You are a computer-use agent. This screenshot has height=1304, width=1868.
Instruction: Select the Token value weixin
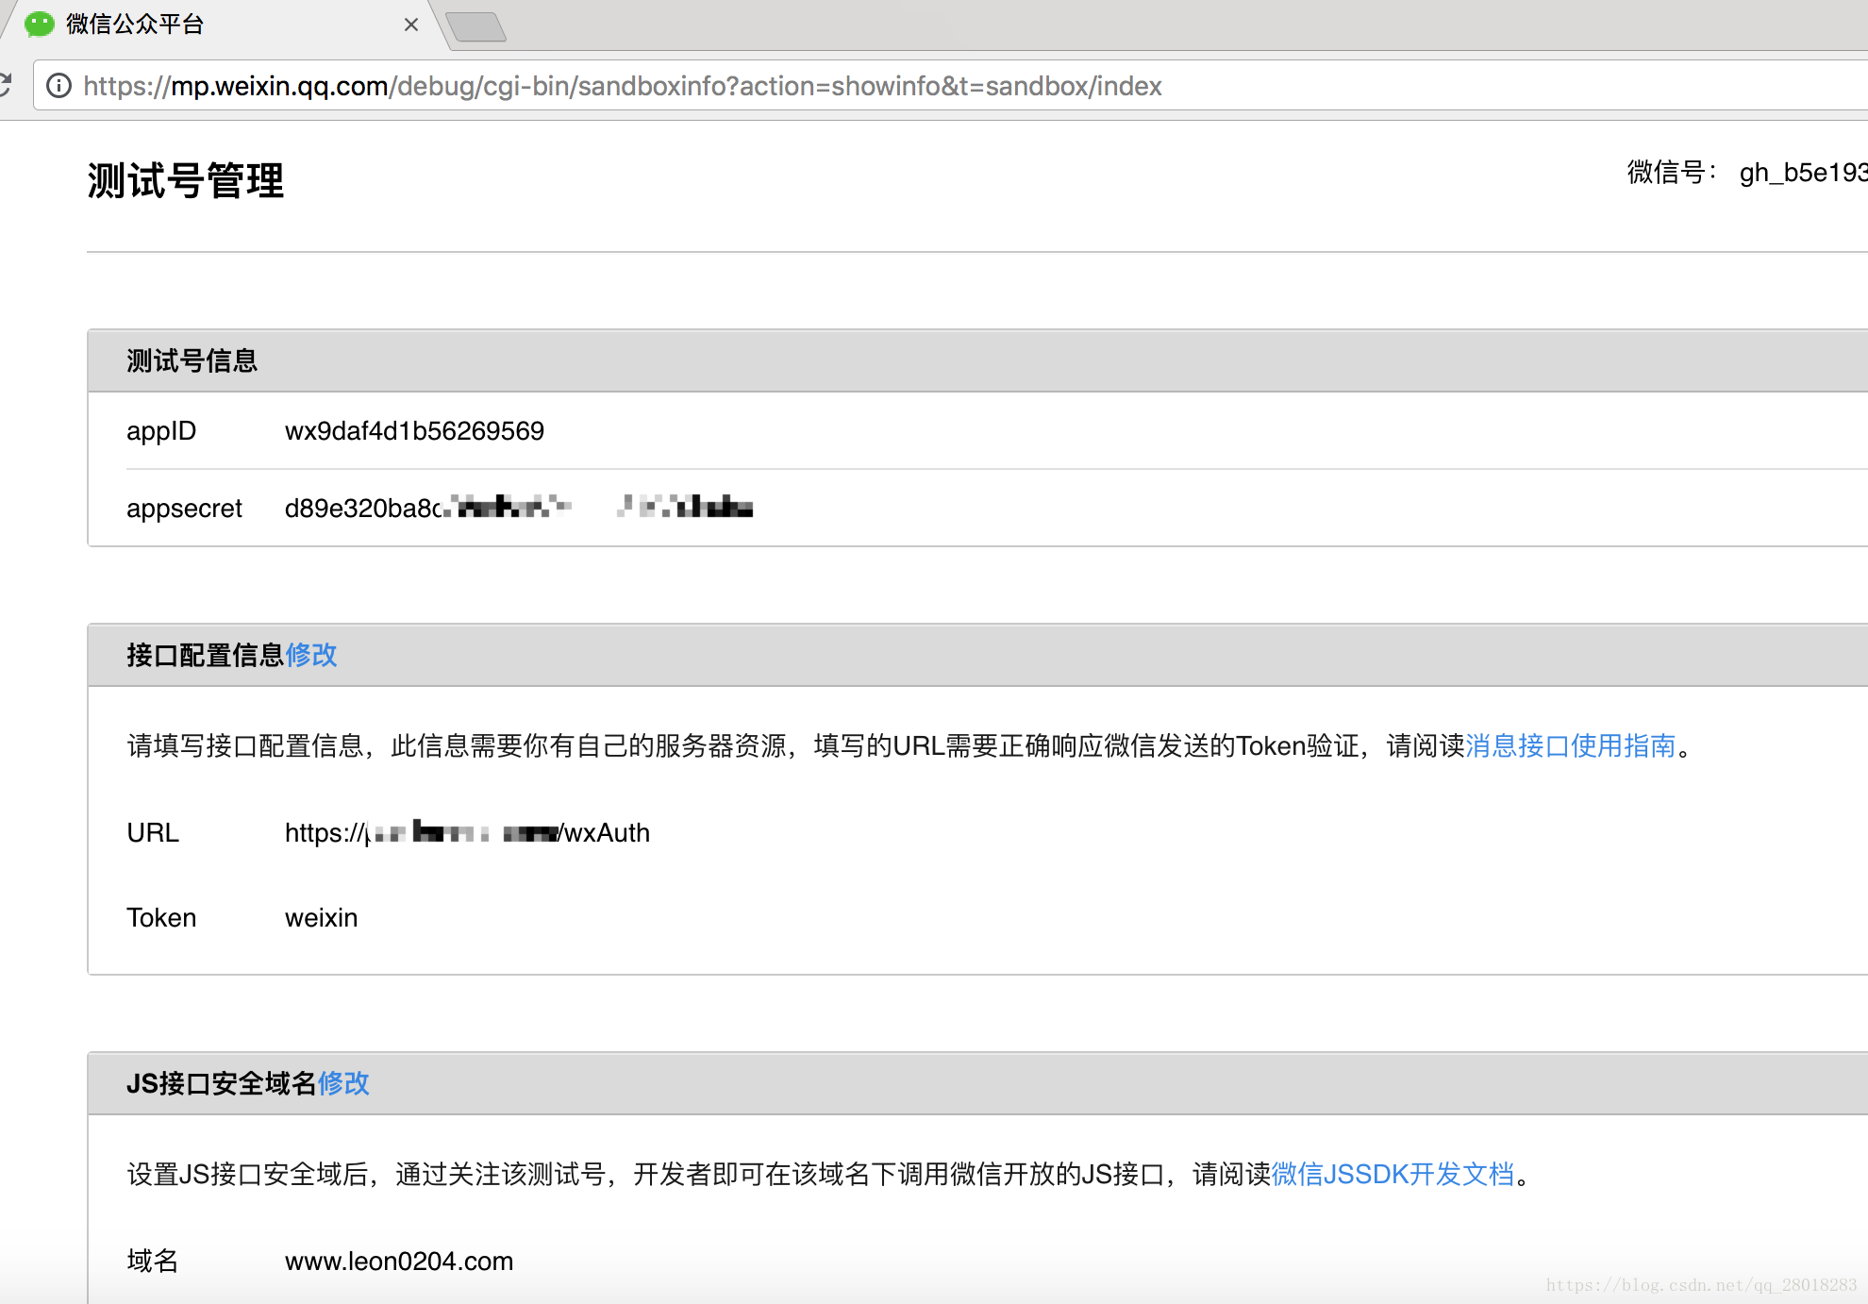point(322,918)
